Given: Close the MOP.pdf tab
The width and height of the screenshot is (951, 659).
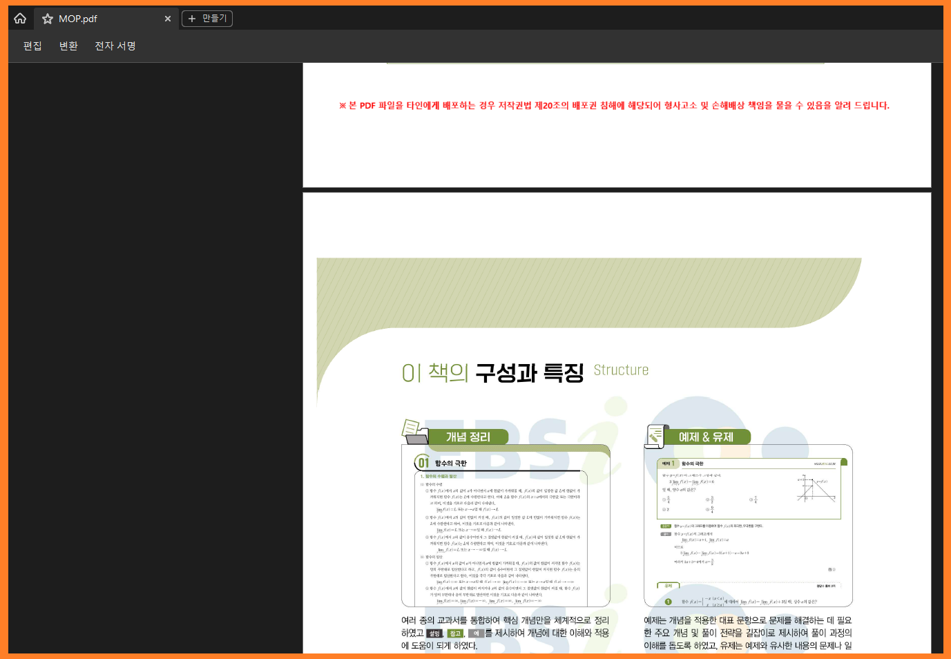Looking at the screenshot, I should 167,19.
